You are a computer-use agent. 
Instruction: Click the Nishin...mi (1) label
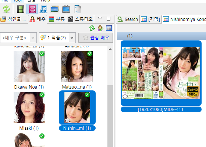tap(77, 128)
